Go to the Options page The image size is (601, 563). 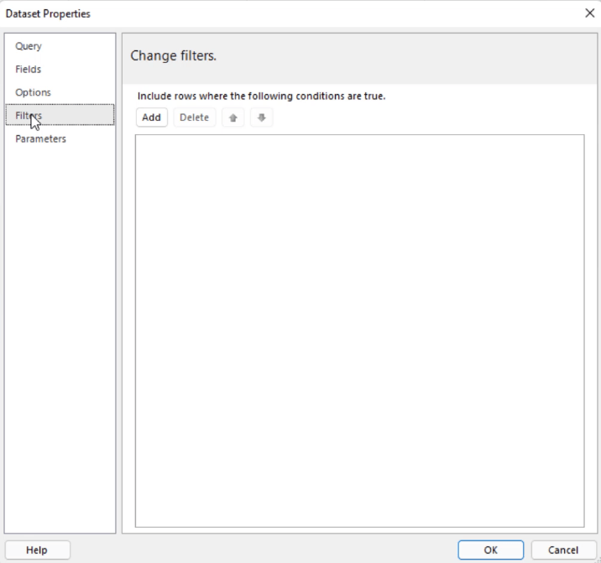[x=60, y=92]
